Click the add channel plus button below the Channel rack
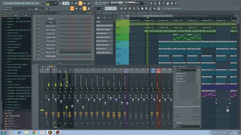 point(51,62)
